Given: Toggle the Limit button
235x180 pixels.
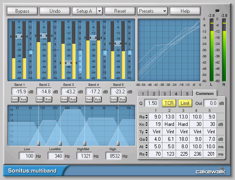Looking at the screenshot, I should [185, 103].
